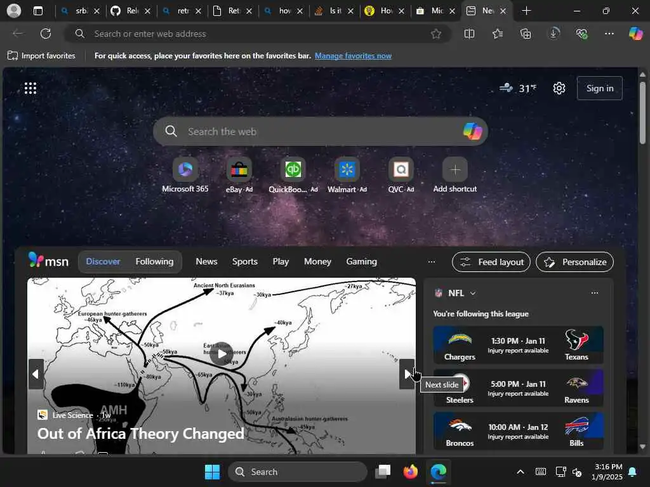Open the QVC shortcut

[x=401, y=175]
